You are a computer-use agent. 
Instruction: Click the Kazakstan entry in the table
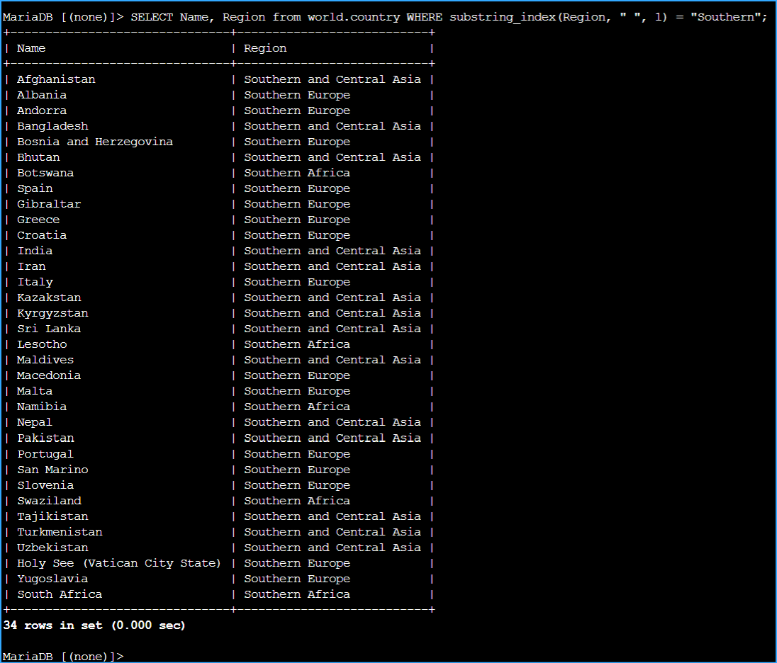coord(48,297)
